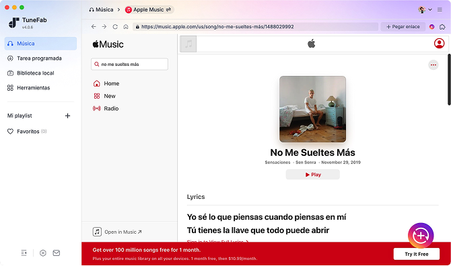Click the Pegar enlace button
This screenshot has width=451, height=266.
click(x=403, y=27)
